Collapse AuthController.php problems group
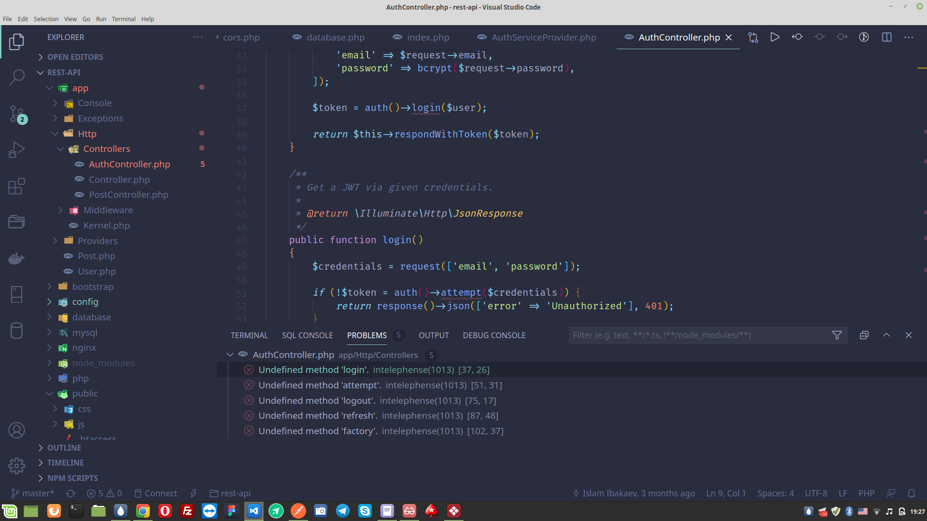The height and width of the screenshot is (521, 927). (x=230, y=355)
